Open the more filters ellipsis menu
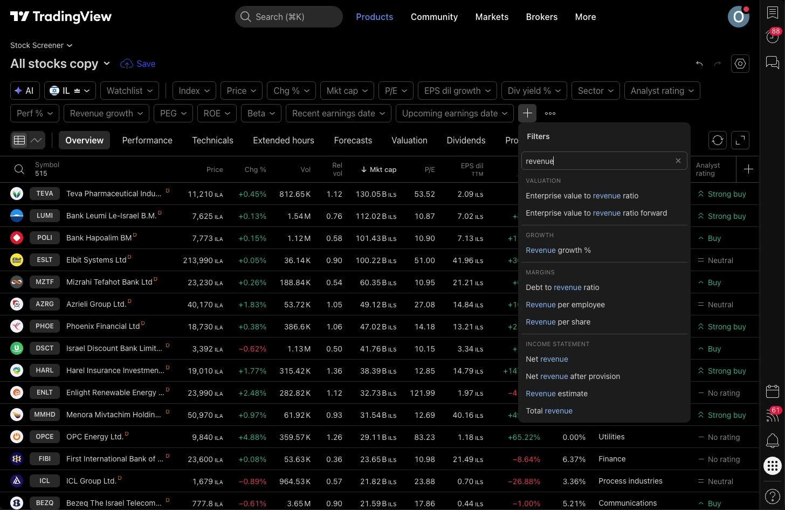The width and height of the screenshot is (785, 510). 550,113
